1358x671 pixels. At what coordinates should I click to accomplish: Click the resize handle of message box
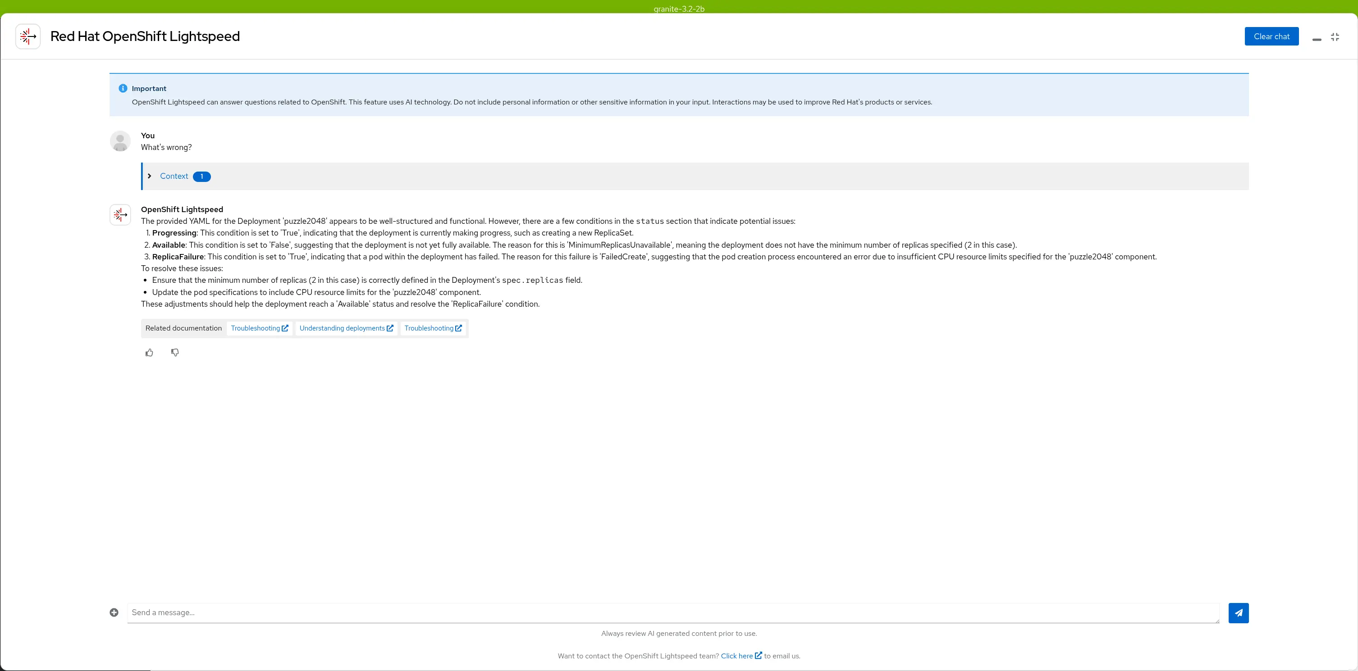[1217, 621]
